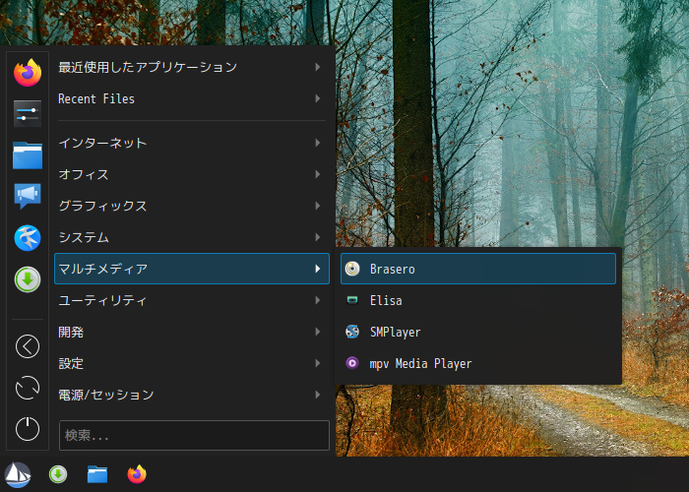Open the システム category
The width and height of the screenshot is (689, 492).
[192, 237]
